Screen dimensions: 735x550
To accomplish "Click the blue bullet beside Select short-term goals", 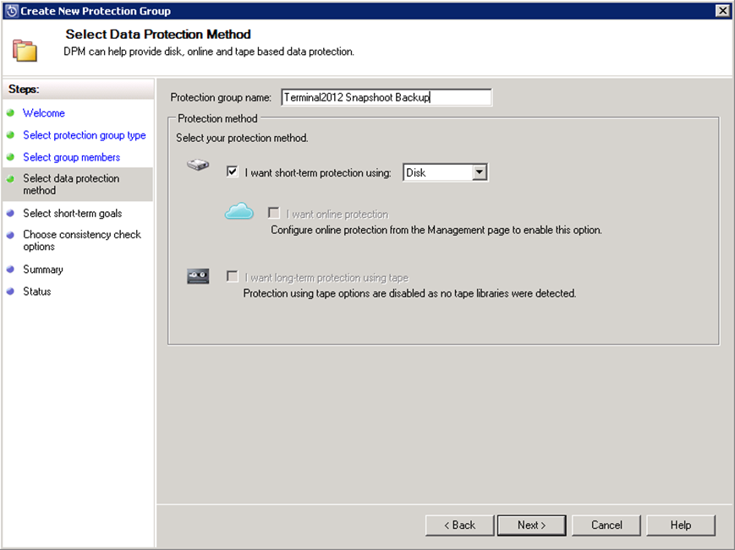I will (10, 213).
